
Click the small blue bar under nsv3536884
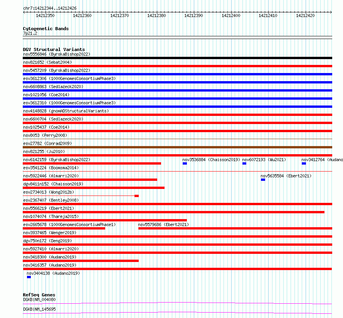click(x=185, y=163)
